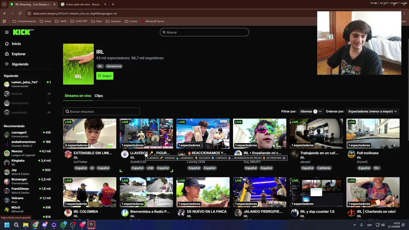This screenshot has height=230, width=409.
Task: Open Jay Slots & Casino channel
Action: pyautogui.click(x=27, y=172)
